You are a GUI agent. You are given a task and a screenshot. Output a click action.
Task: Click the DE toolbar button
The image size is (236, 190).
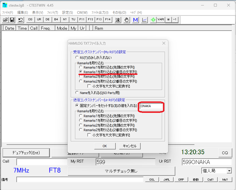tap(48, 19)
